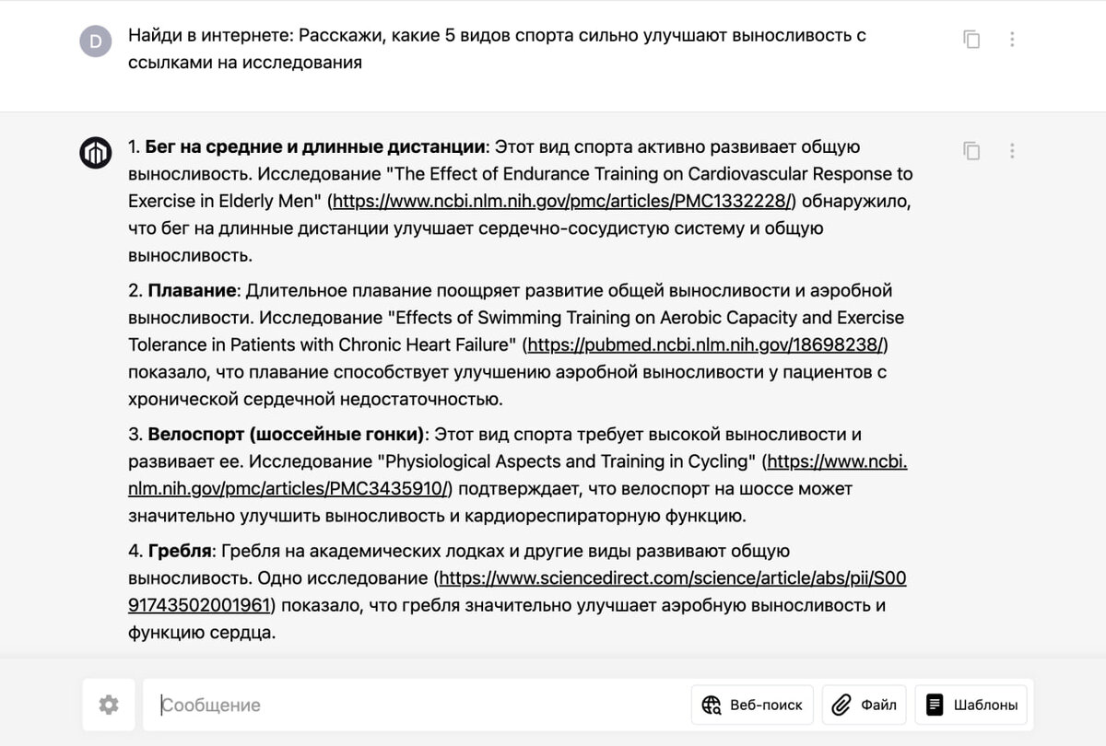Screen dimensions: 1106x746
Task: Click the paperclip icon on Файл button
Action: point(840,705)
